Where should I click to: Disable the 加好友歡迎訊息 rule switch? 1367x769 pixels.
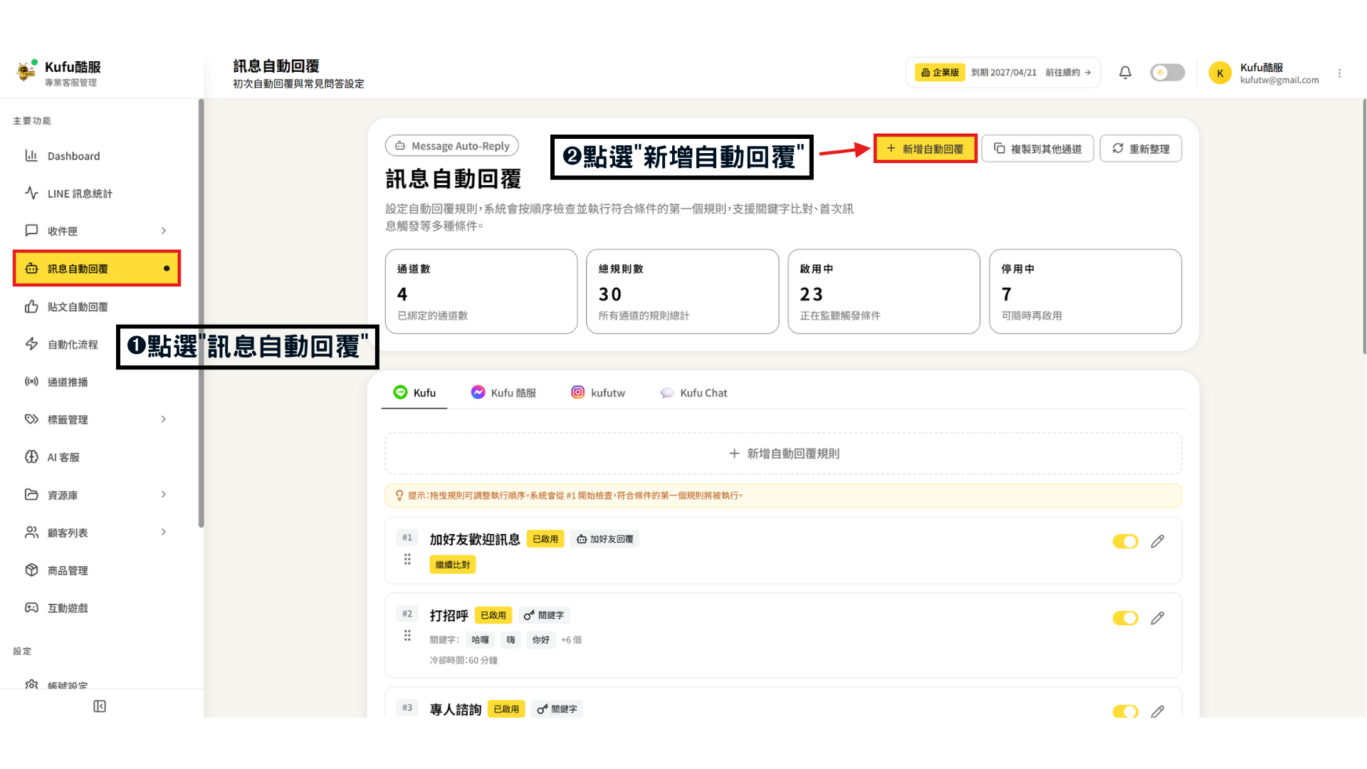(x=1126, y=542)
